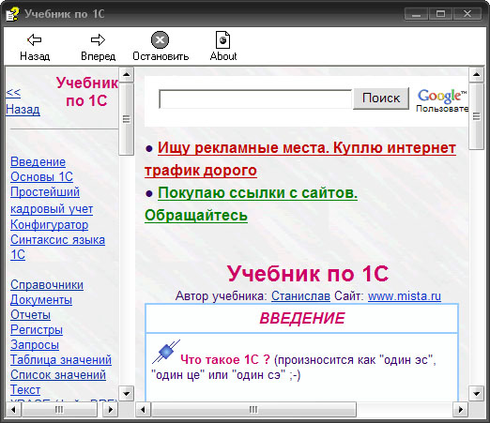Open the Запросы link
This screenshot has height=423, width=490.
pyautogui.click(x=35, y=345)
